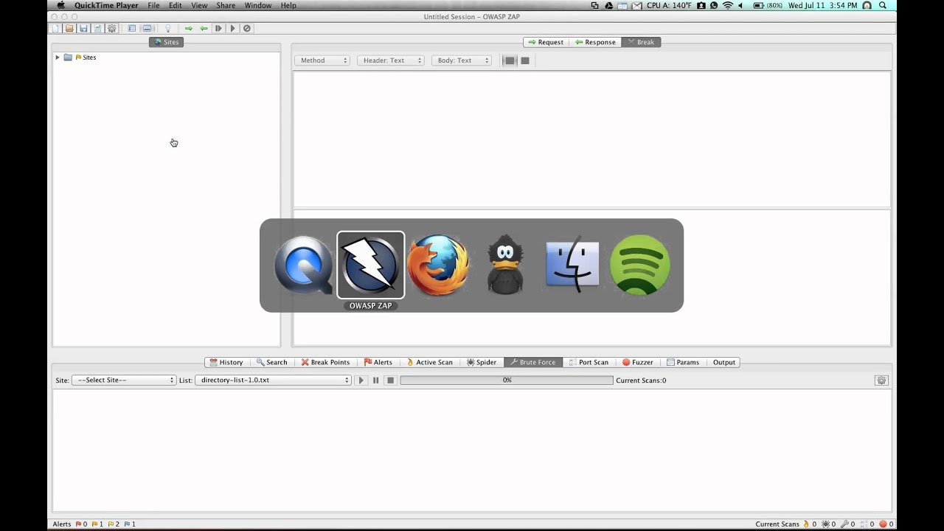Switch to the Request tab
The width and height of the screenshot is (944, 531).
click(546, 42)
